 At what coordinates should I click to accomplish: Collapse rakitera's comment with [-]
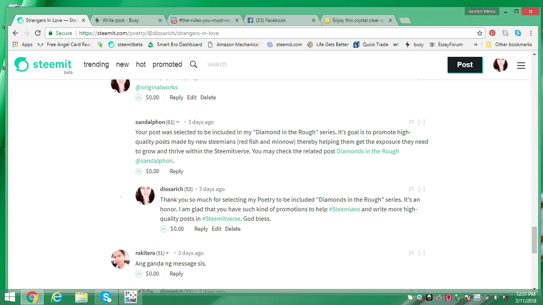pos(422,253)
